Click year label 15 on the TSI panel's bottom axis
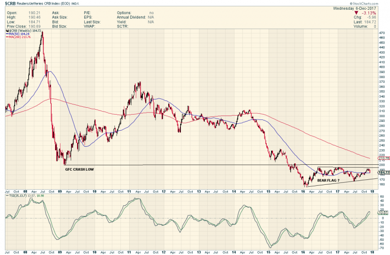 tap(269, 252)
